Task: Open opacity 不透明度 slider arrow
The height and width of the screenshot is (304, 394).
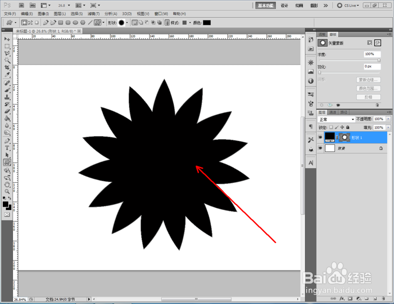Action: point(388,119)
